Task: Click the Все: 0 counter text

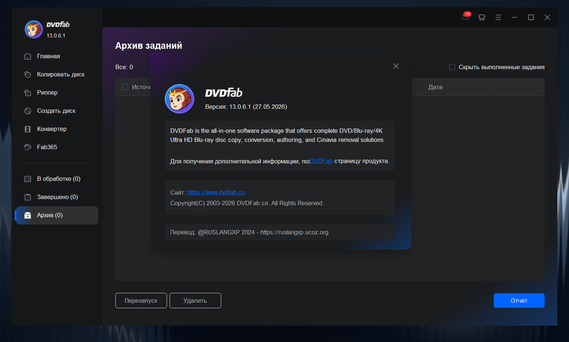Action: click(x=124, y=67)
